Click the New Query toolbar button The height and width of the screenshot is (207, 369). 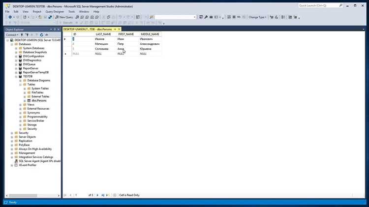(x=64, y=17)
